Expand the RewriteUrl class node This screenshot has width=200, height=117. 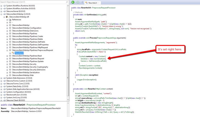10,53
